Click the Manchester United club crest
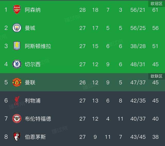 pyautogui.click(x=17, y=82)
